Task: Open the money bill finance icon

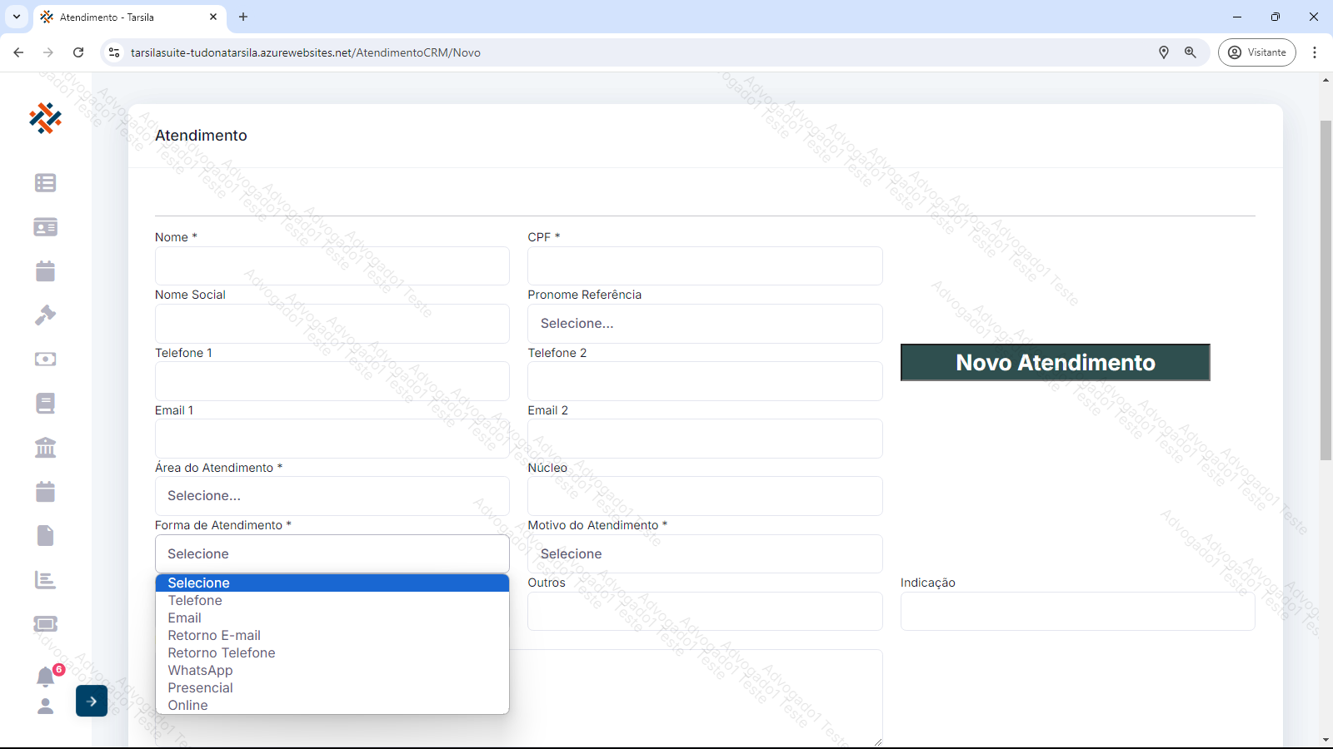Action: (x=45, y=360)
